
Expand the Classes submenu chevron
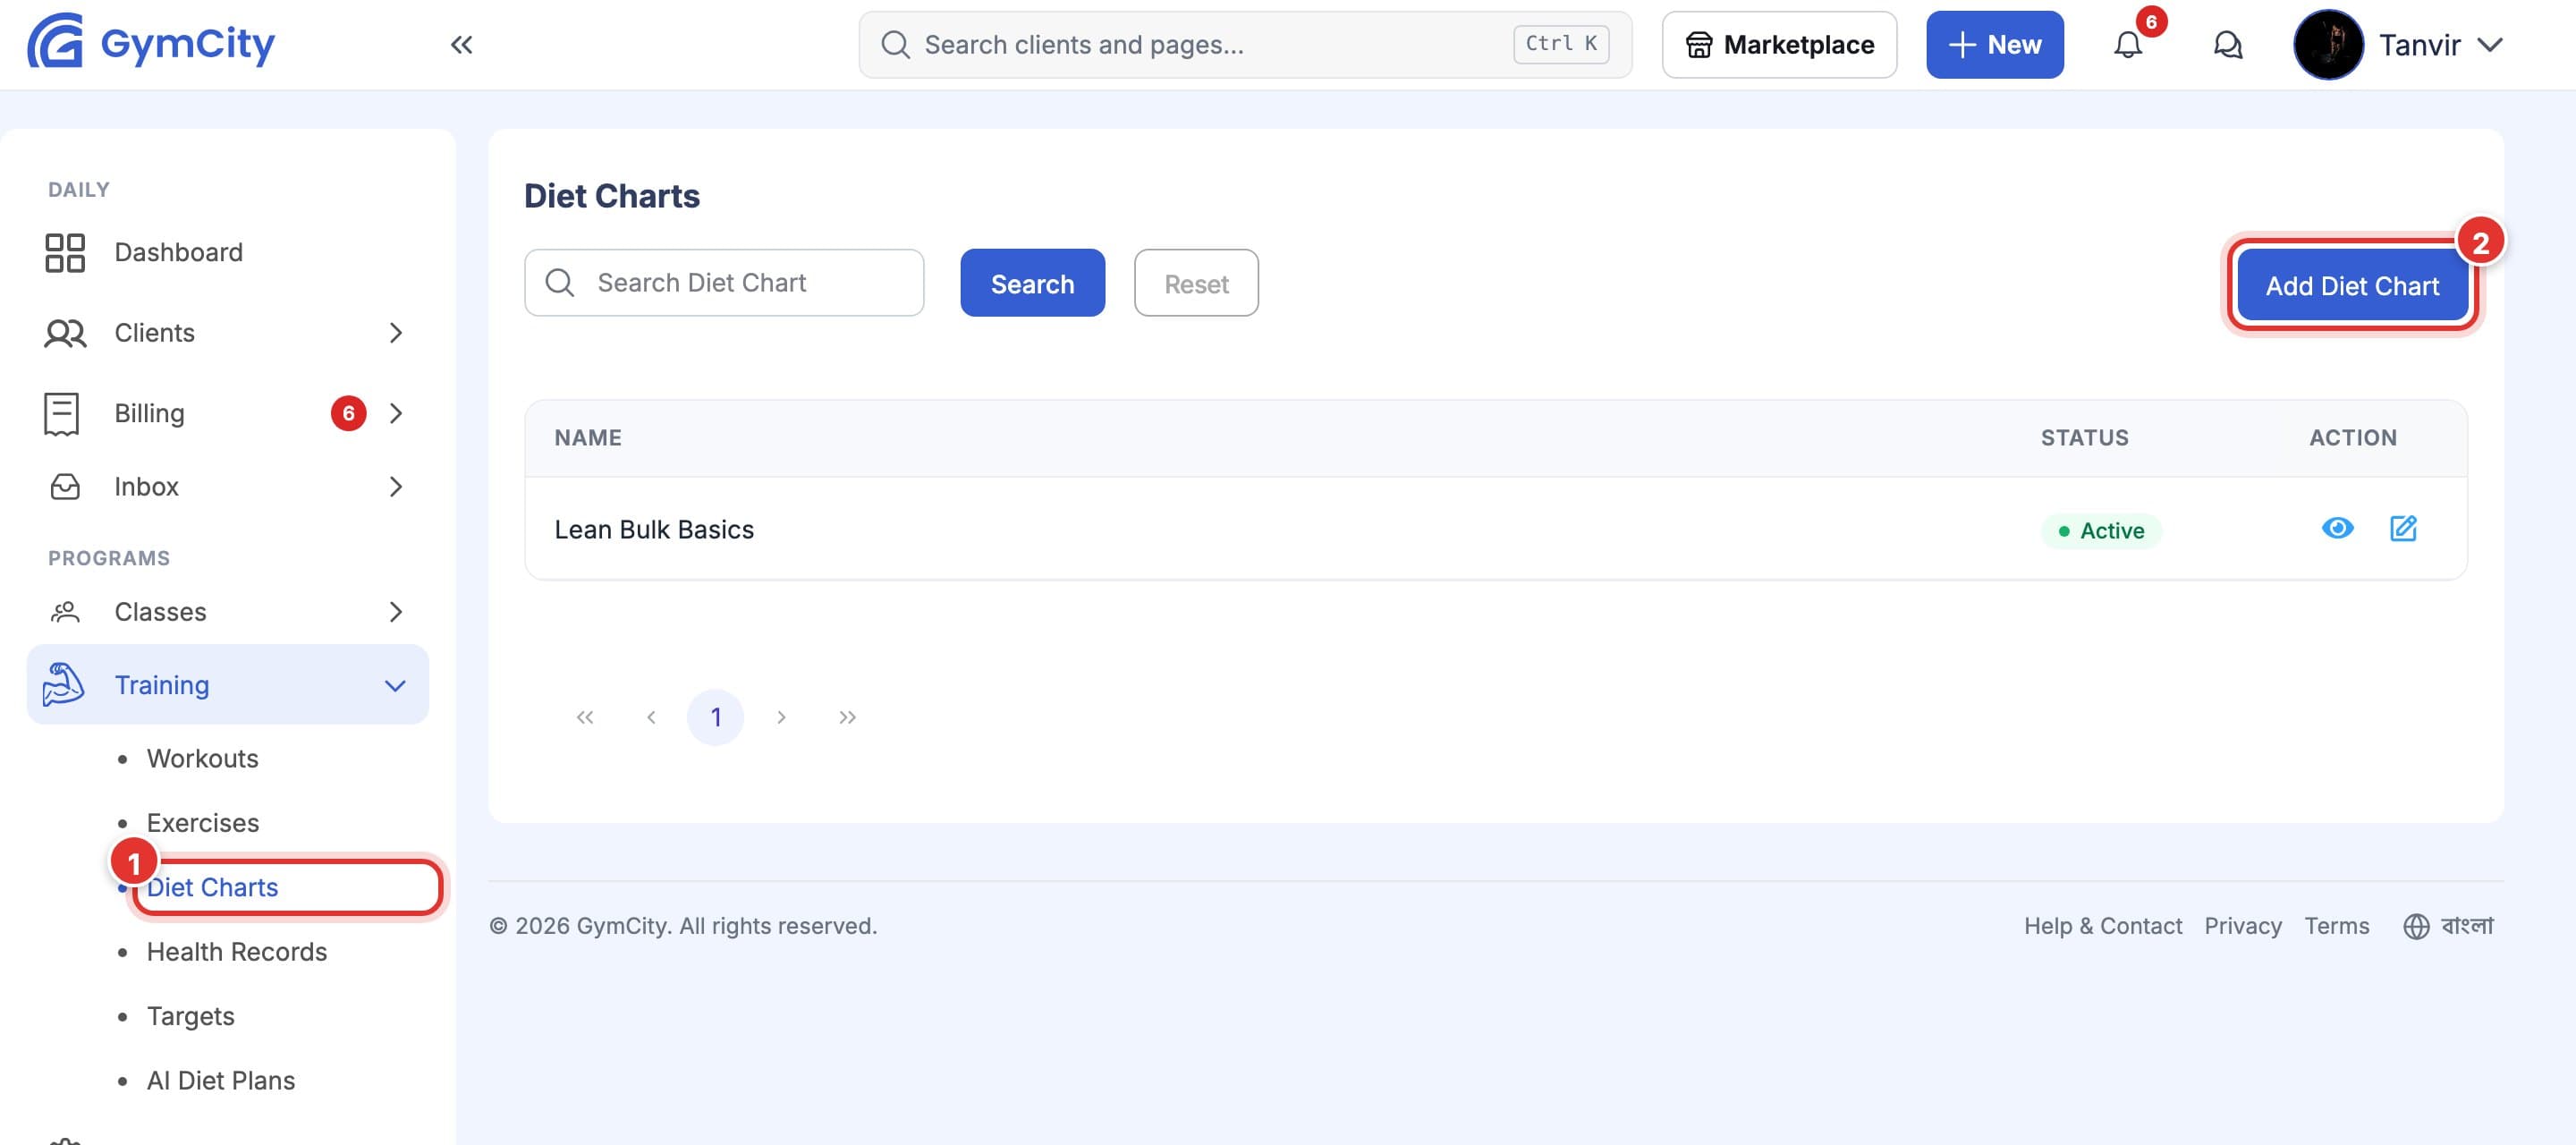(396, 612)
